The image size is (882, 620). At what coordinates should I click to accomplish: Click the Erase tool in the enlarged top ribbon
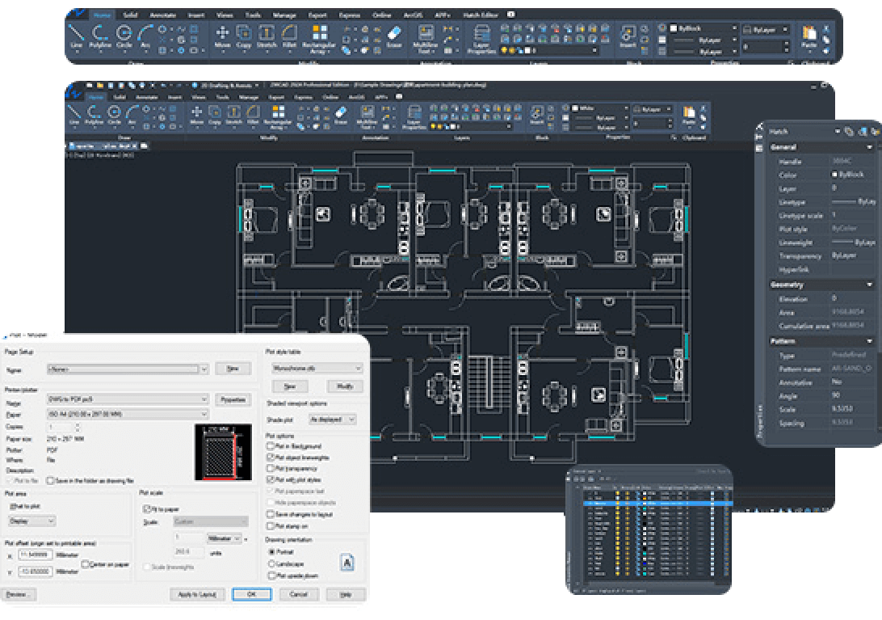coord(394,36)
